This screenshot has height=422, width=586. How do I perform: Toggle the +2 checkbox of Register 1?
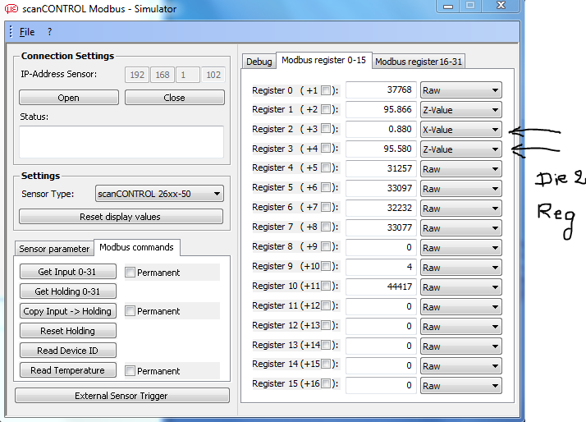(326, 109)
